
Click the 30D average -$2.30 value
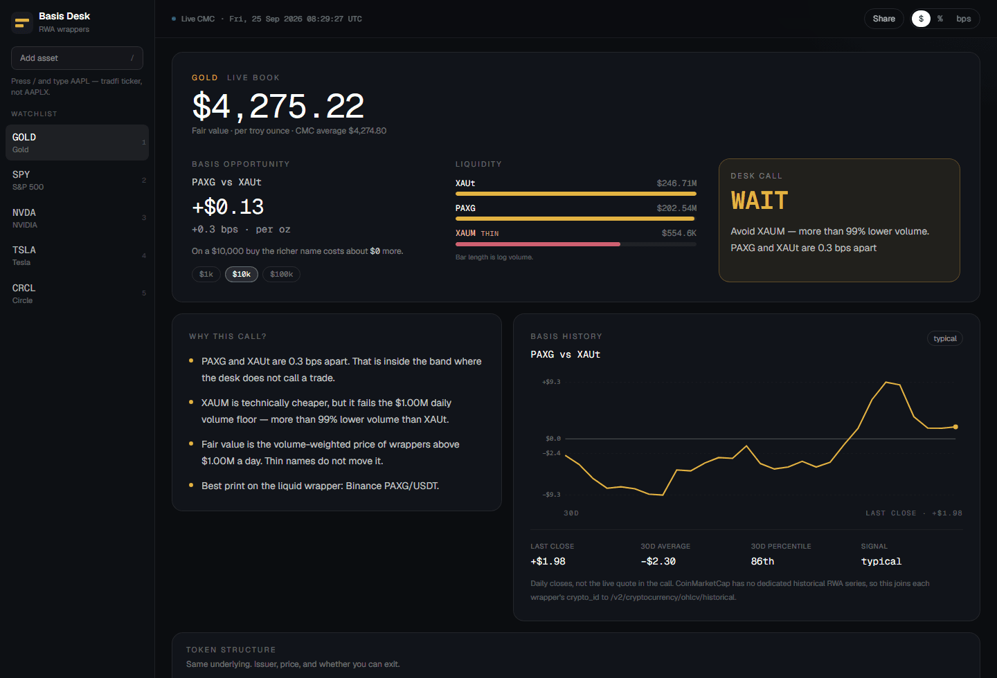[x=658, y=562]
